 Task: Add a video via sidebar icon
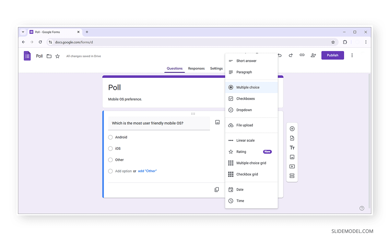click(x=292, y=166)
